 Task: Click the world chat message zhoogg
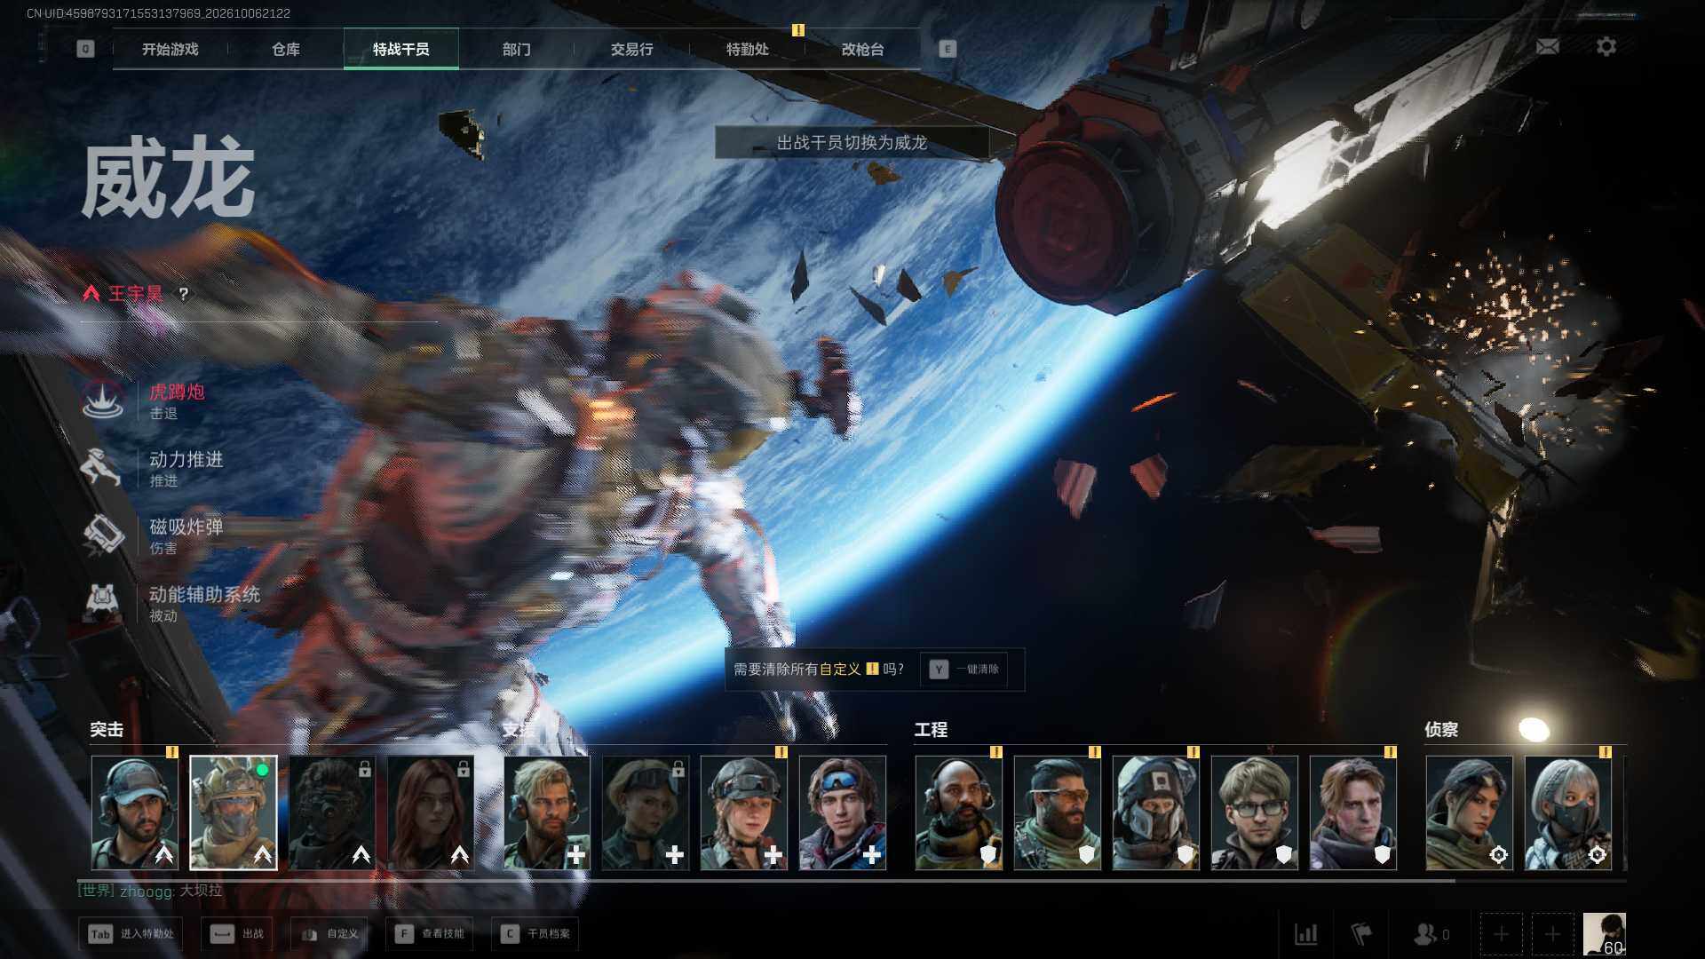[x=150, y=891]
